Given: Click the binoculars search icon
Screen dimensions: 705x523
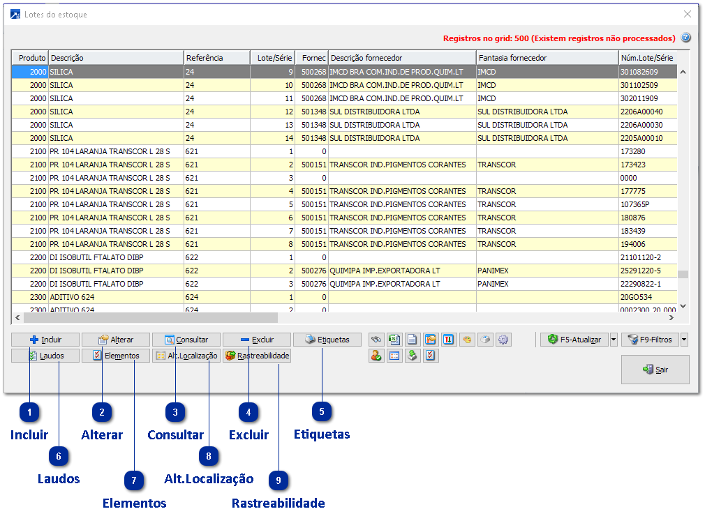Looking at the screenshot, I should pos(376,340).
